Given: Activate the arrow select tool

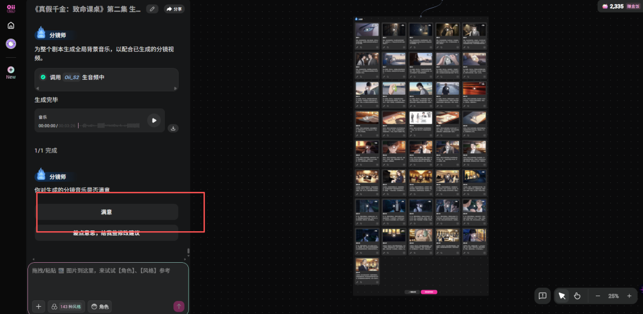Looking at the screenshot, I should 562,296.
